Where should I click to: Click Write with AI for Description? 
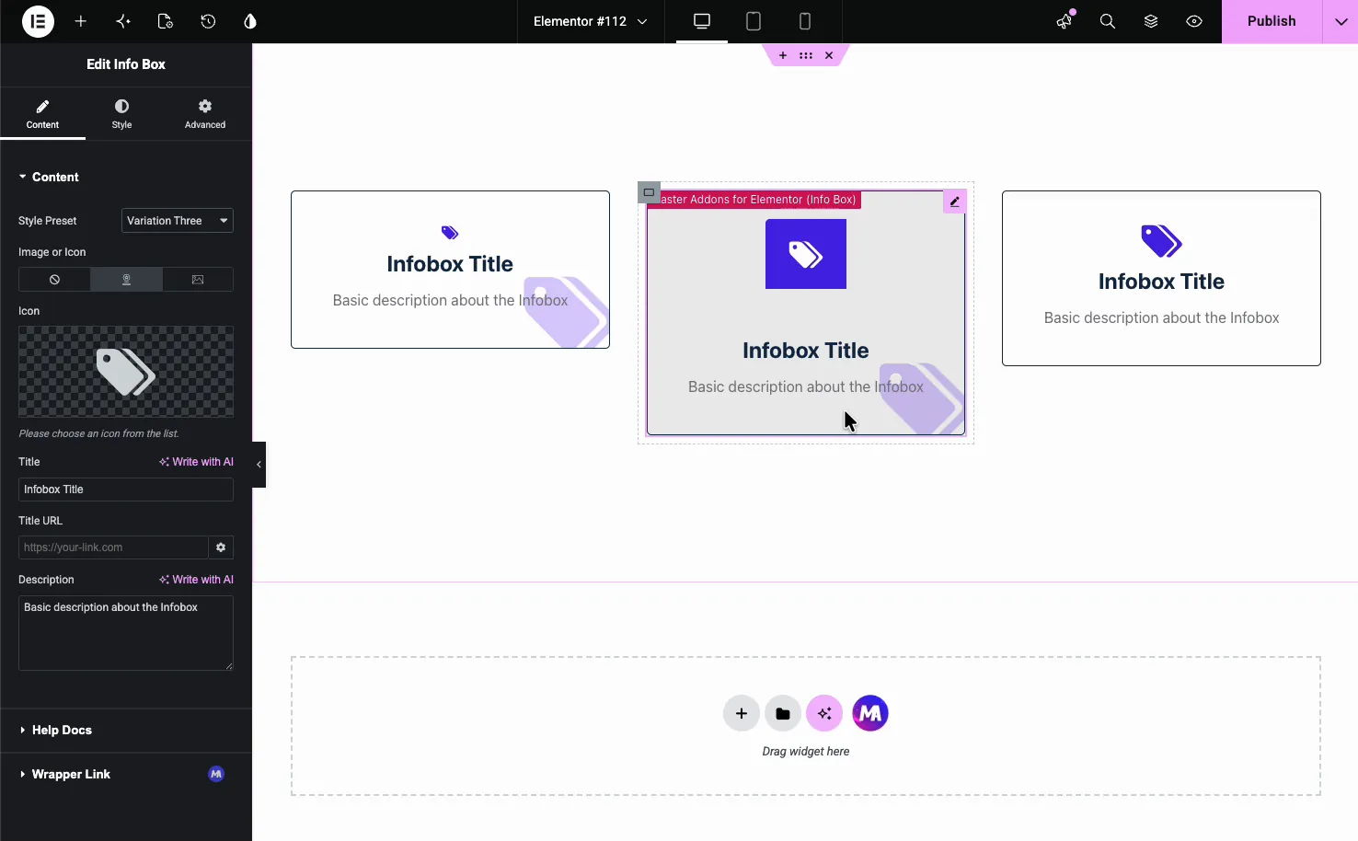coord(196,580)
